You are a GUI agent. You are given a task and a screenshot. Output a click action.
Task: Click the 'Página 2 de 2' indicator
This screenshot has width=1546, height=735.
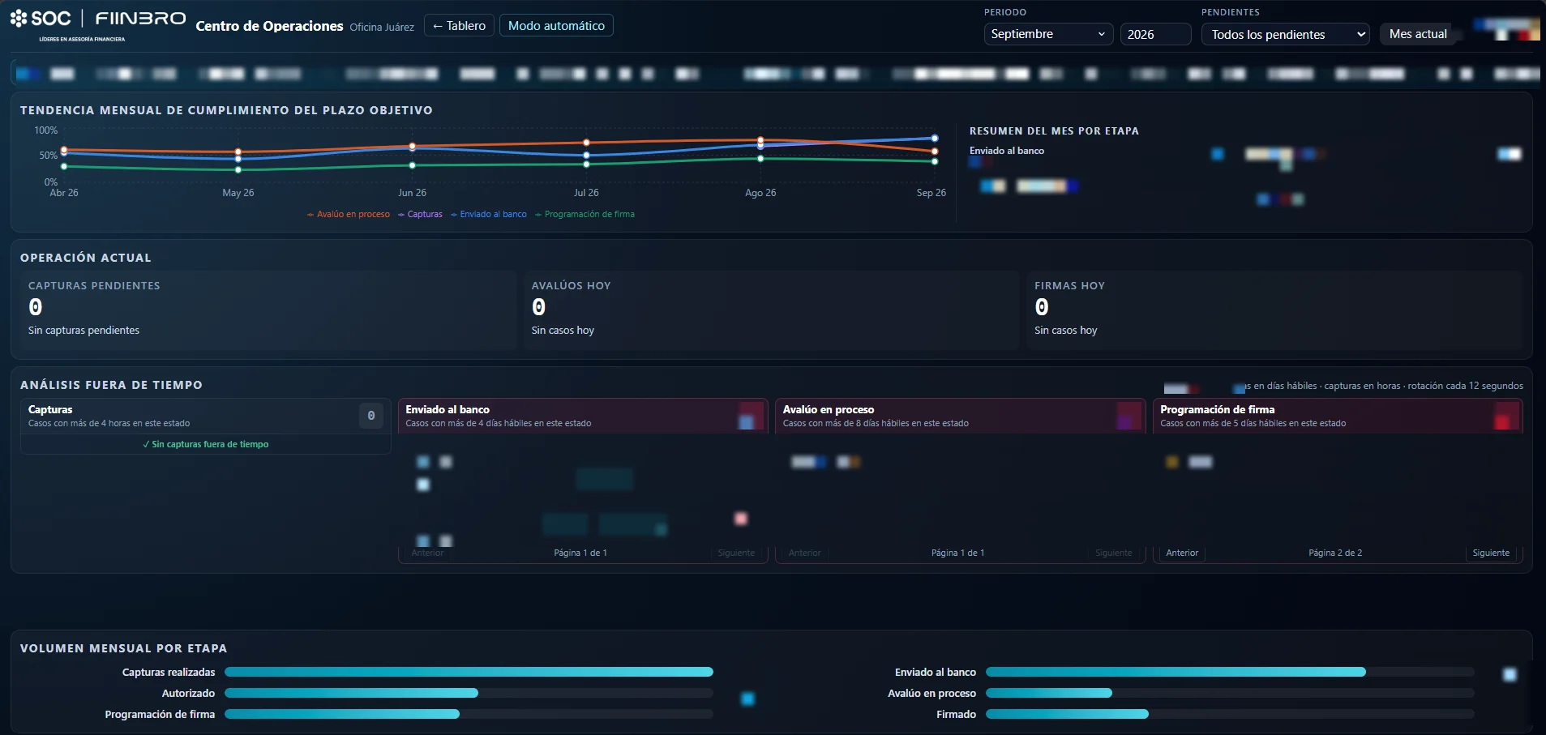click(1335, 553)
